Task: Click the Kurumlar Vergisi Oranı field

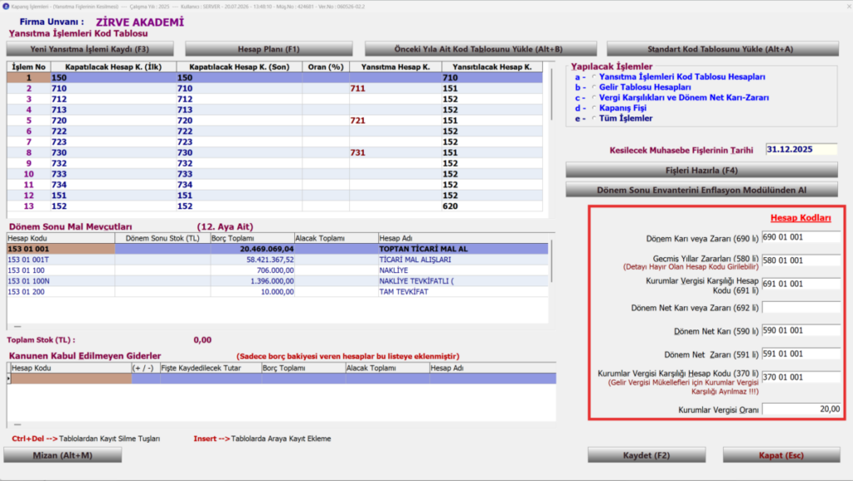Action: 801,409
